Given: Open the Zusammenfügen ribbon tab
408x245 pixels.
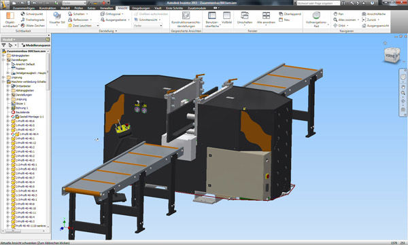Looking at the screenshot, I should [24, 8].
